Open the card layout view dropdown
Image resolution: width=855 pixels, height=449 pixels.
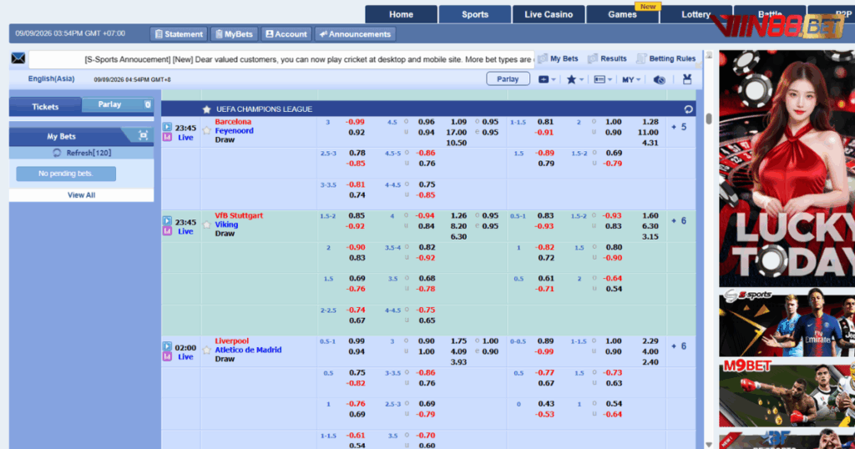[x=603, y=79]
